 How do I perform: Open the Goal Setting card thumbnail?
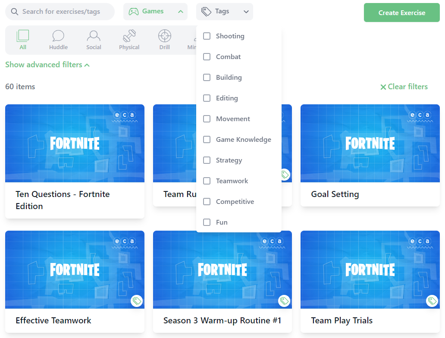pyautogui.click(x=370, y=143)
